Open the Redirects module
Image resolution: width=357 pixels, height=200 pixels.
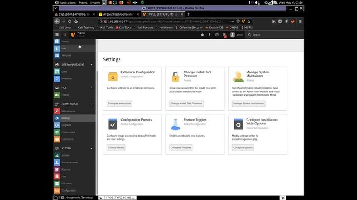tap(74, 79)
